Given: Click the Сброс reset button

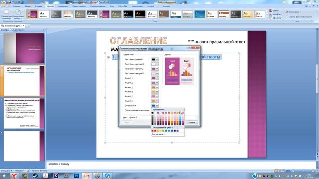Looking at the screenshot, I should tap(127, 122).
